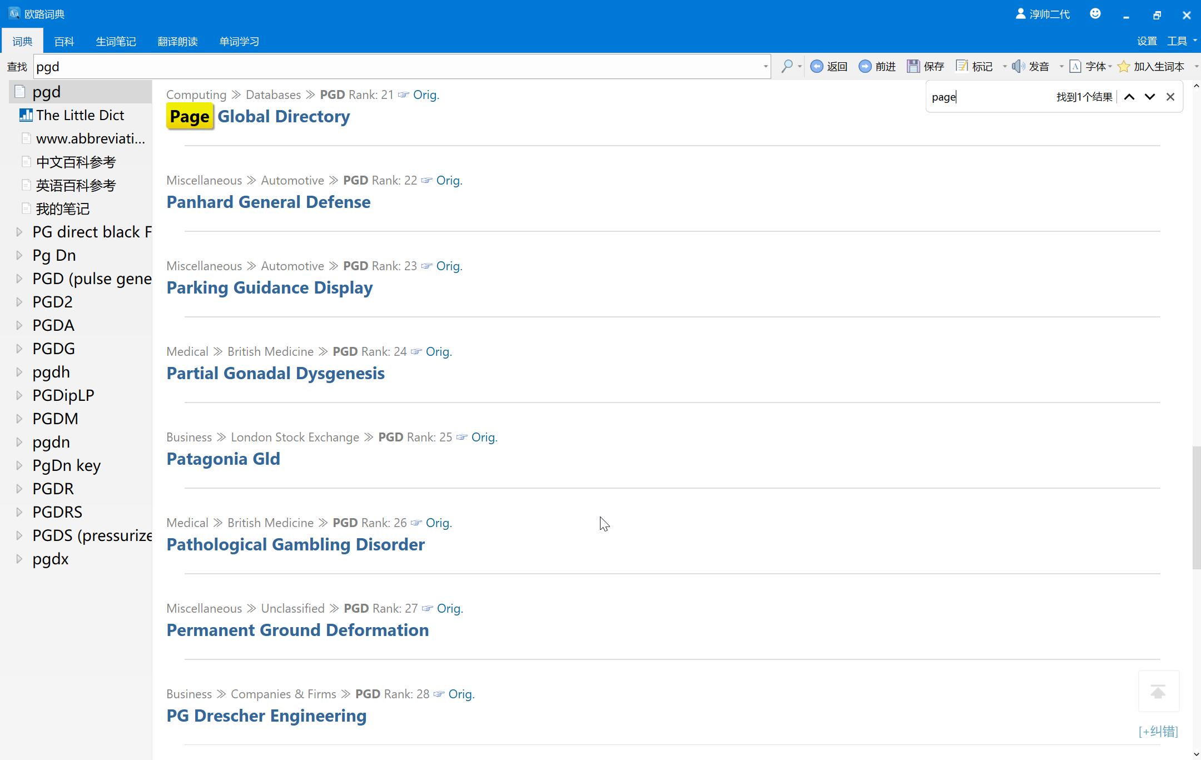This screenshot has width=1201, height=760.
Task: Click the smiley face feedback icon
Action: click(x=1095, y=14)
